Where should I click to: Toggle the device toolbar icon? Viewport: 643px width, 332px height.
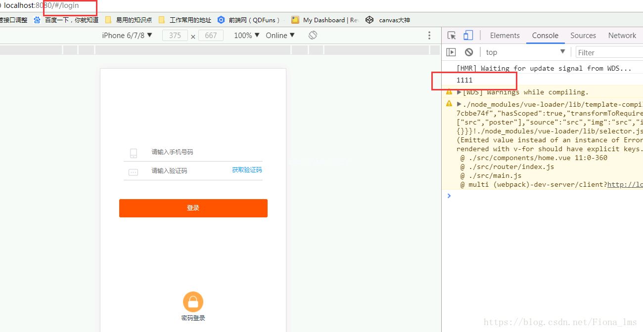(x=468, y=36)
